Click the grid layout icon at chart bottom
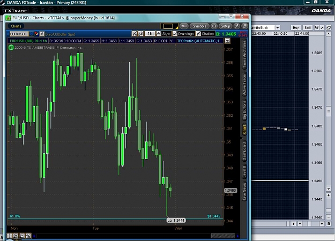The width and height of the screenshot is (335, 241). click(10, 236)
